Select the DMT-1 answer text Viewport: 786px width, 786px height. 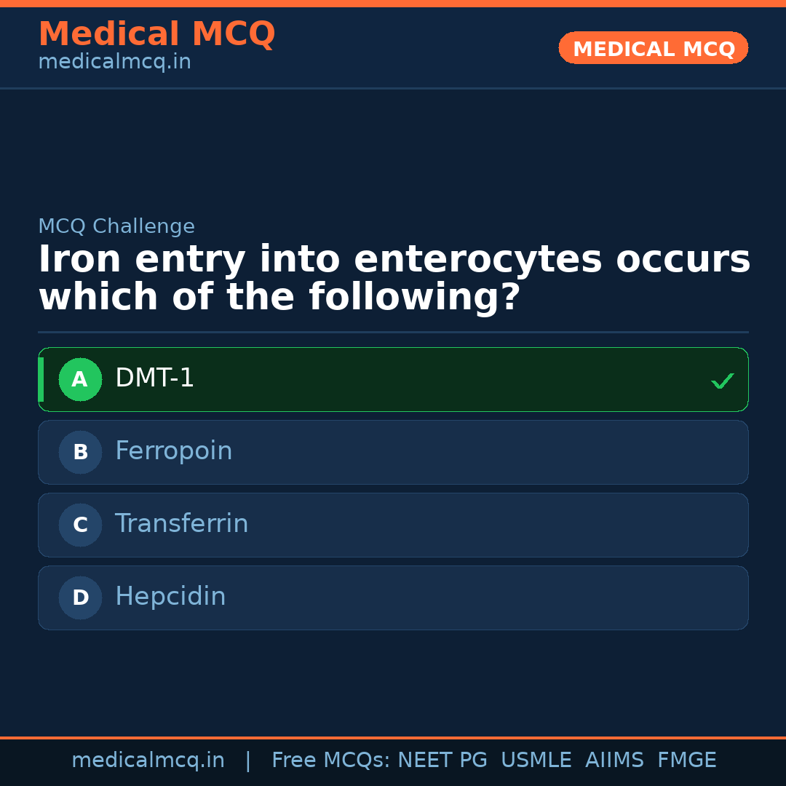154,378
